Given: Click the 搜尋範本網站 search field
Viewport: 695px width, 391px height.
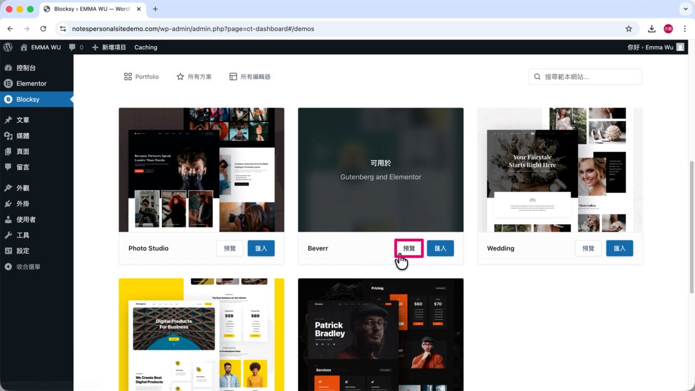Looking at the screenshot, I should click(585, 77).
